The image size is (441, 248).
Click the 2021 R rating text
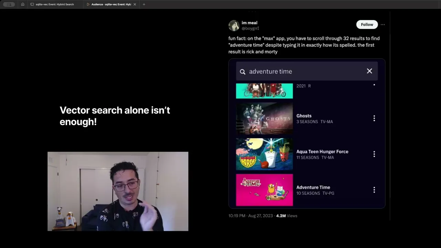pos(304,86)
